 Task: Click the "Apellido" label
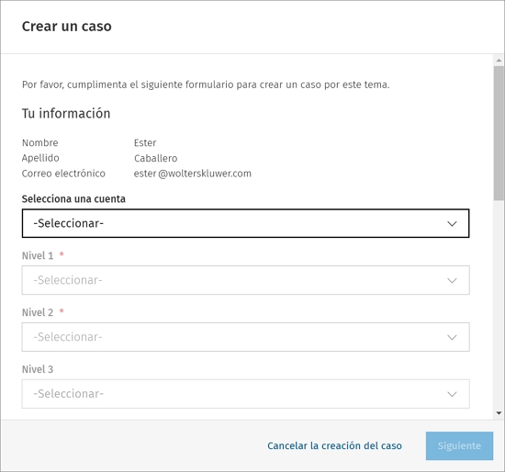click(x=40, y=158)
